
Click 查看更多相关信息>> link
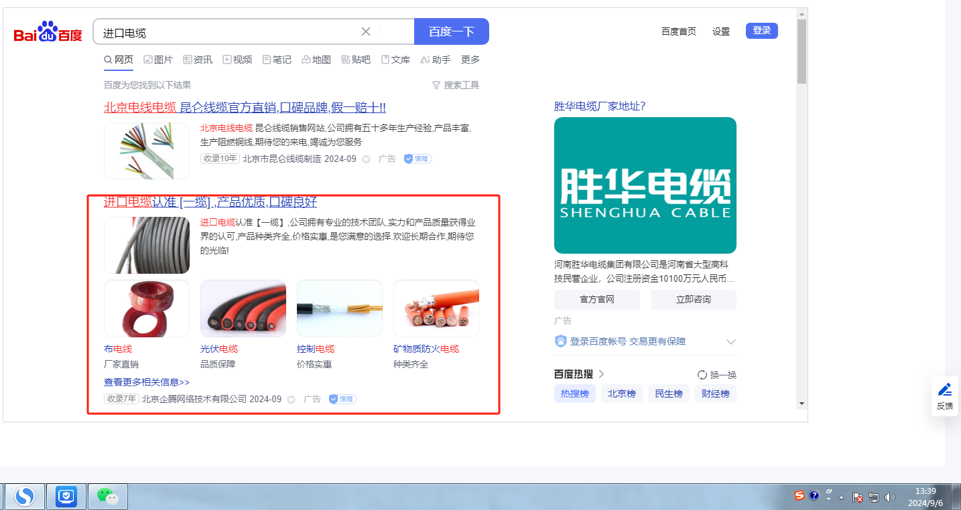coord(147,382)
